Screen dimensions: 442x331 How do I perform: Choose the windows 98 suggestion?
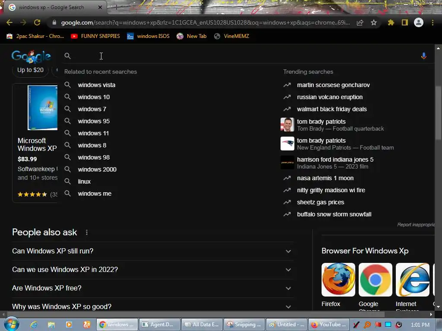click(94, 158)
